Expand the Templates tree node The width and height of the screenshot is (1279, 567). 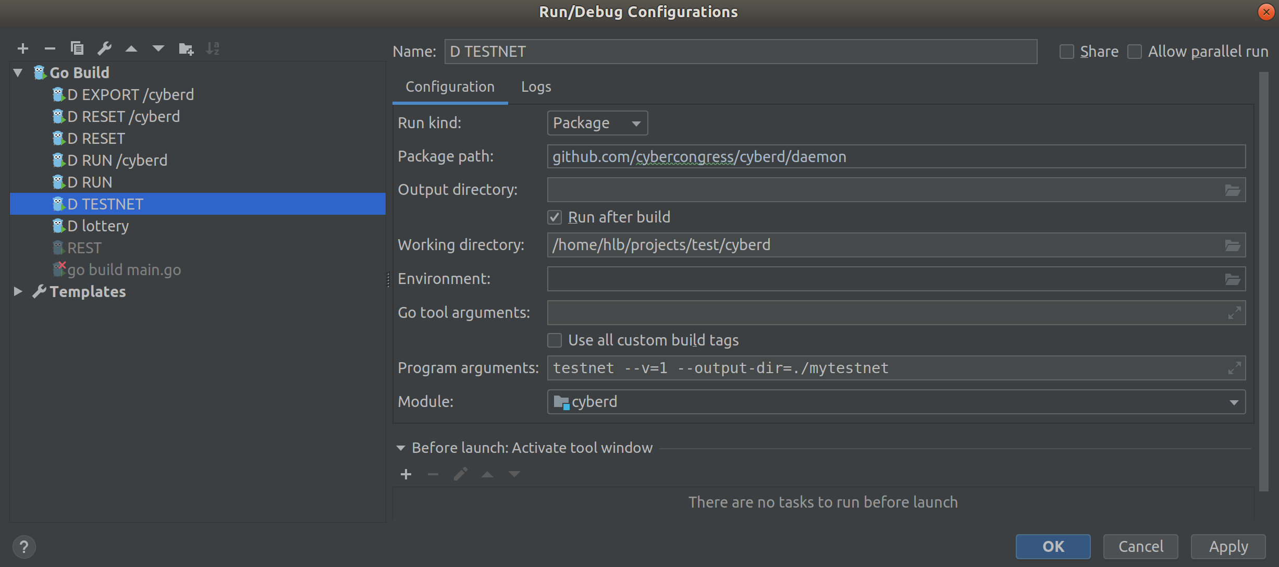tap(18, 292)
